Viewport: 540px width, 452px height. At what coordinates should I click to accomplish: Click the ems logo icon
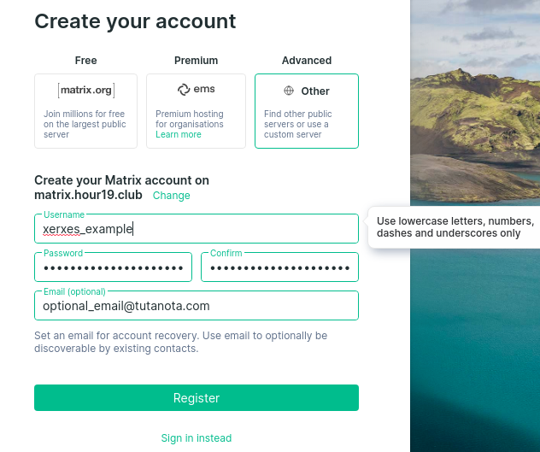click(184, 90)
